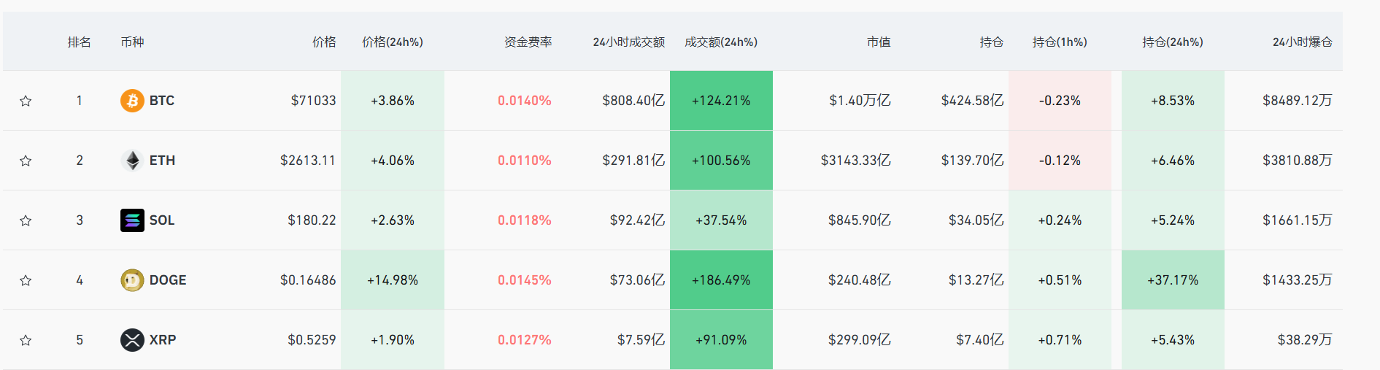This screenshot has width=1380, height=370.
Task: Click the 0.0127% funding rate
Action: [525, 340]
